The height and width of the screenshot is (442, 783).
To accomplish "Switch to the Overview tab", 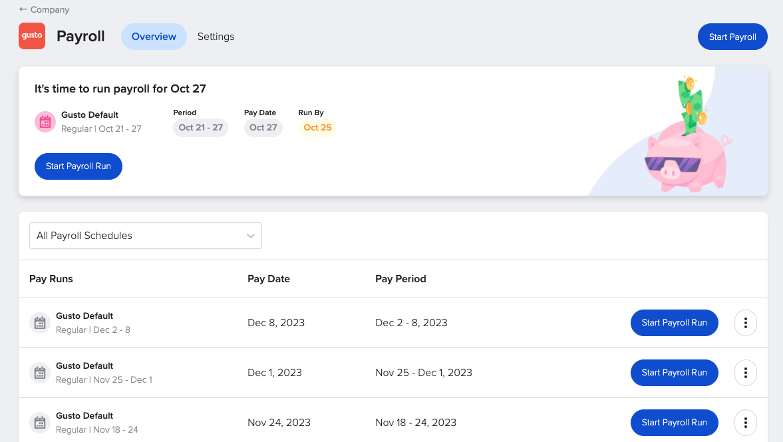I will pyautogui.click(x=154, y=37).
